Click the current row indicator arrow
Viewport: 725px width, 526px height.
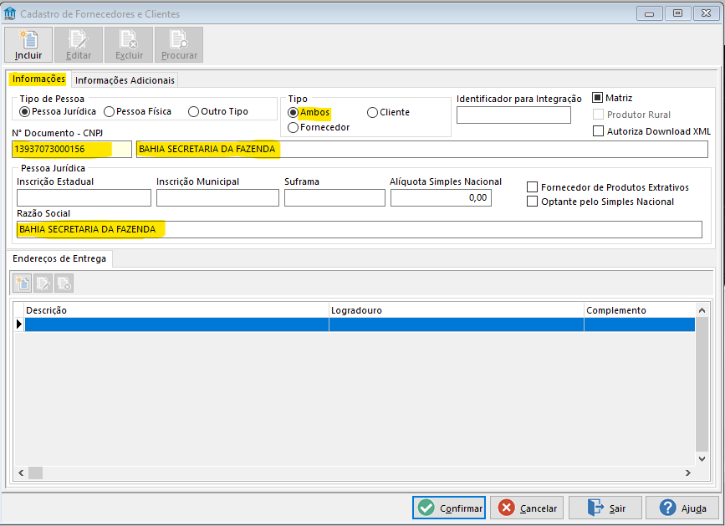19,324
